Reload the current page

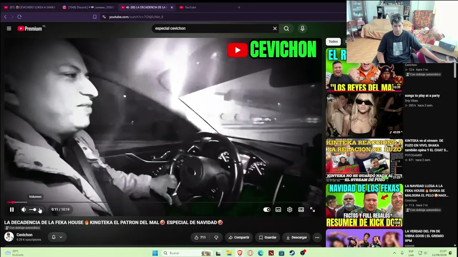tap(19, 17)
